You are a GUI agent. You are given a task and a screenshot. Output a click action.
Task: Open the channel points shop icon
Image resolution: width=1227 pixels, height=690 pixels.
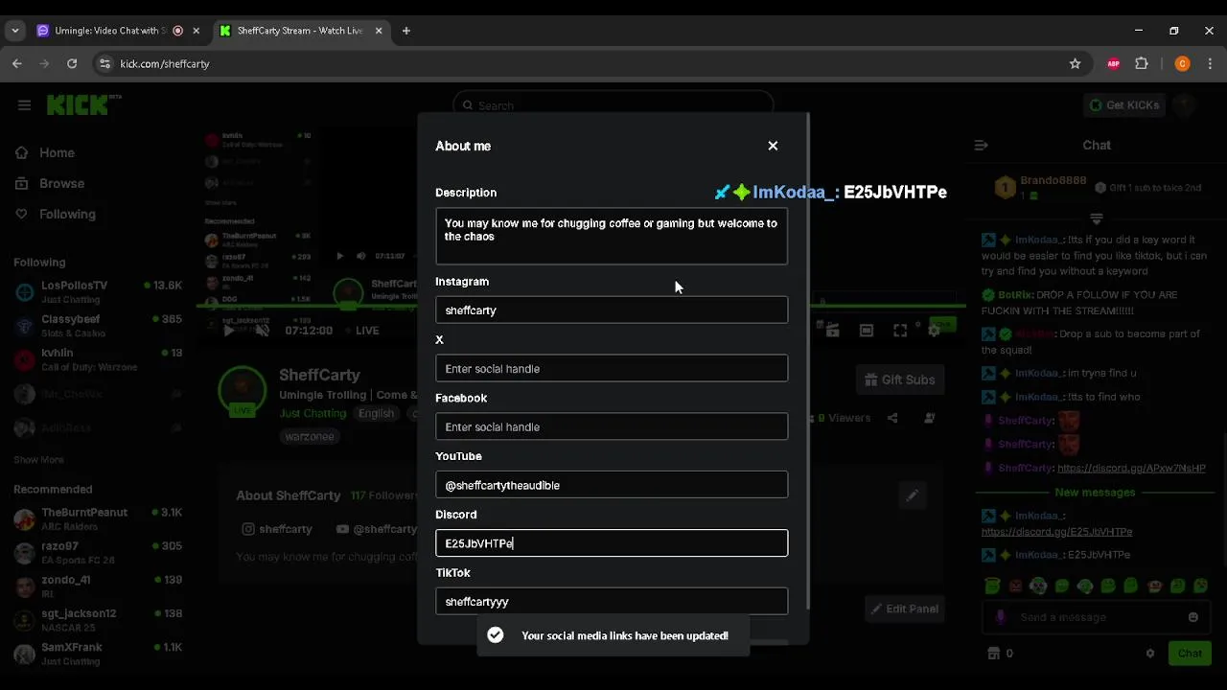pos(993,654)
